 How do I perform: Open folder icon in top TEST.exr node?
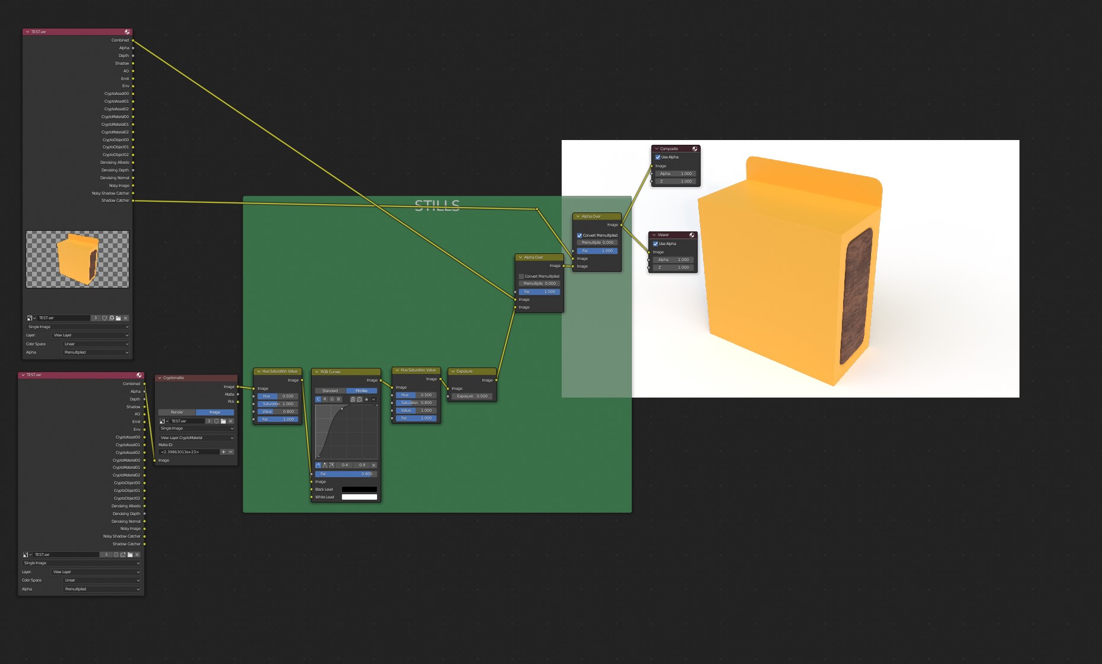click(x=118, y=318)
